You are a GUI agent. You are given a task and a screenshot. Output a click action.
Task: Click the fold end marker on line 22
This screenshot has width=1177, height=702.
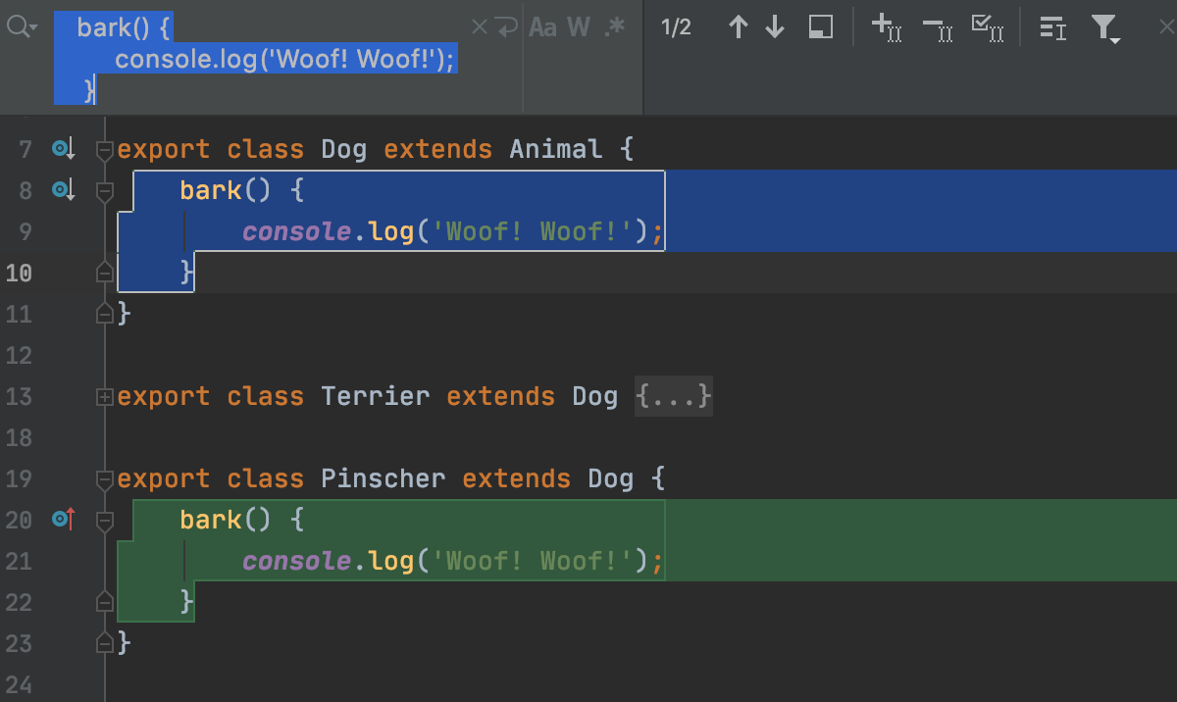coord(105,602)
